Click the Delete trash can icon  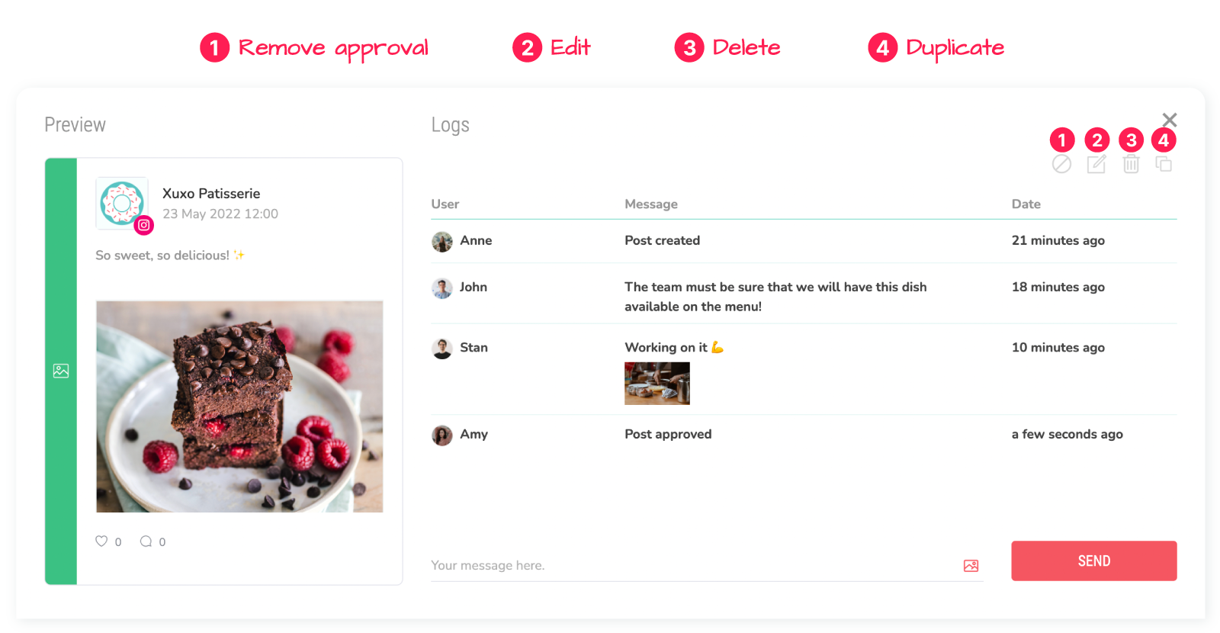(x=1131, y=164)
